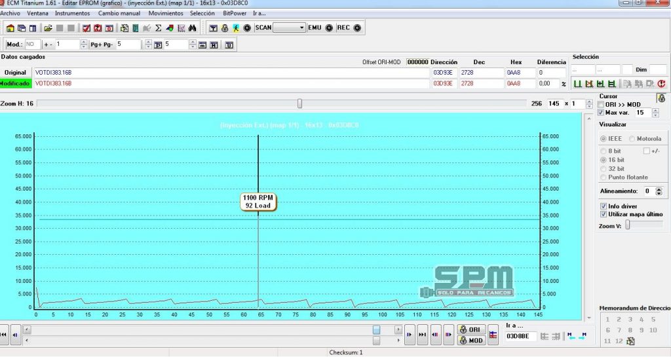Viewport: 671px width, 357px height.
Task: Click the boxed H icon in second toolbar
Action: (214, 45)
